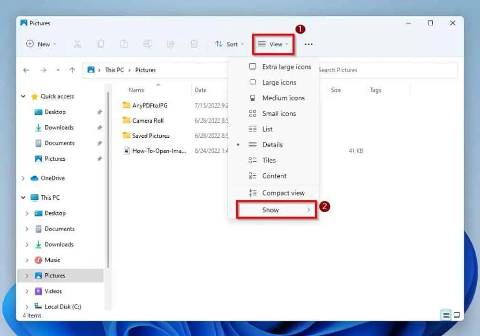The width and height of the screenshot is (480, 336).
Task: Click the navigation pane scrollbar
Action: 108,180
